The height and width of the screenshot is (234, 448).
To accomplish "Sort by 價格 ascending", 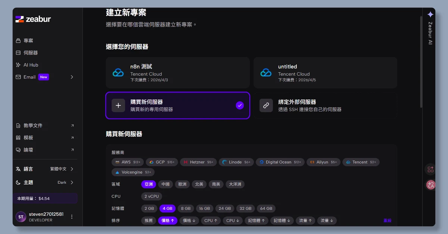I will pos(168,221).
